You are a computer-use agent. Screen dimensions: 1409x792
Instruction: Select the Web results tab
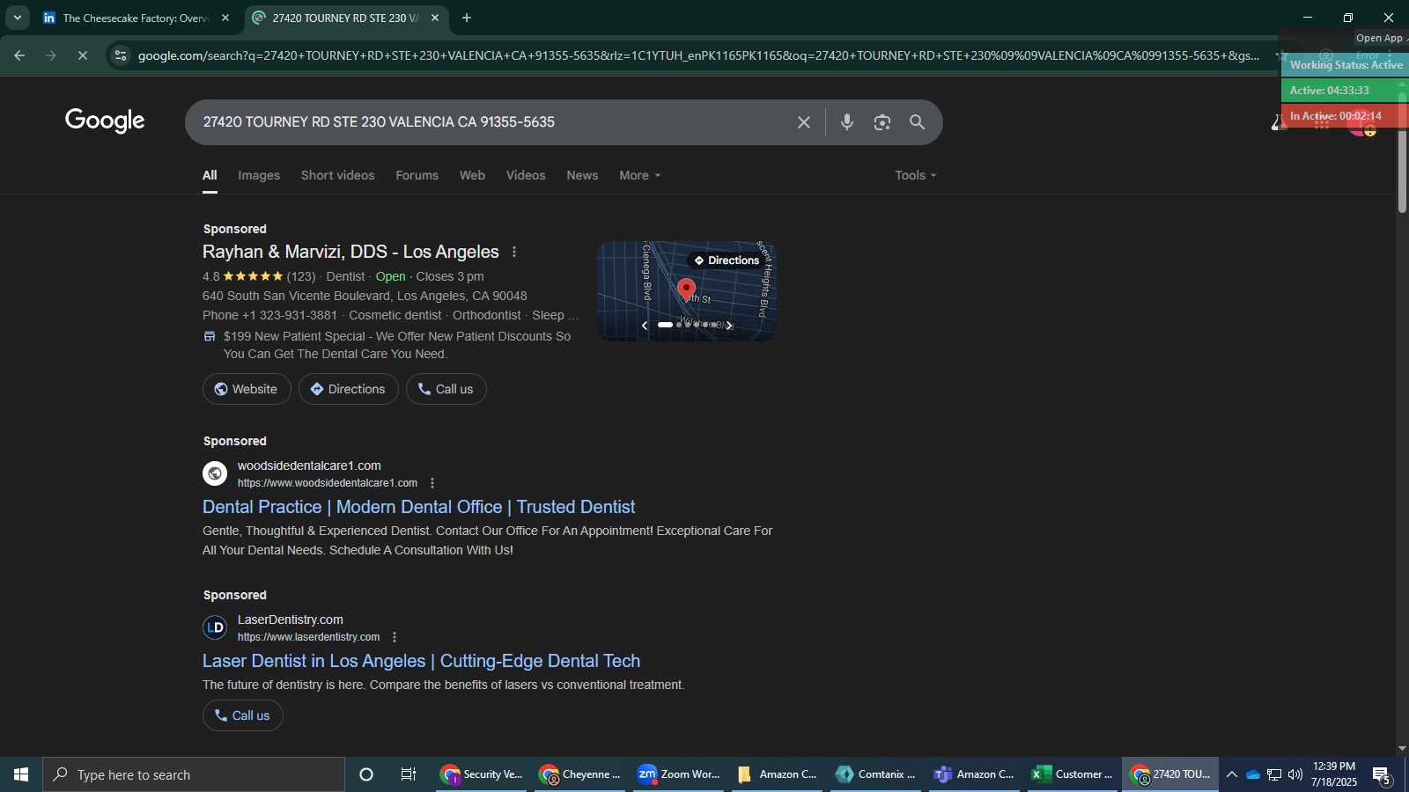click(472, 175)
